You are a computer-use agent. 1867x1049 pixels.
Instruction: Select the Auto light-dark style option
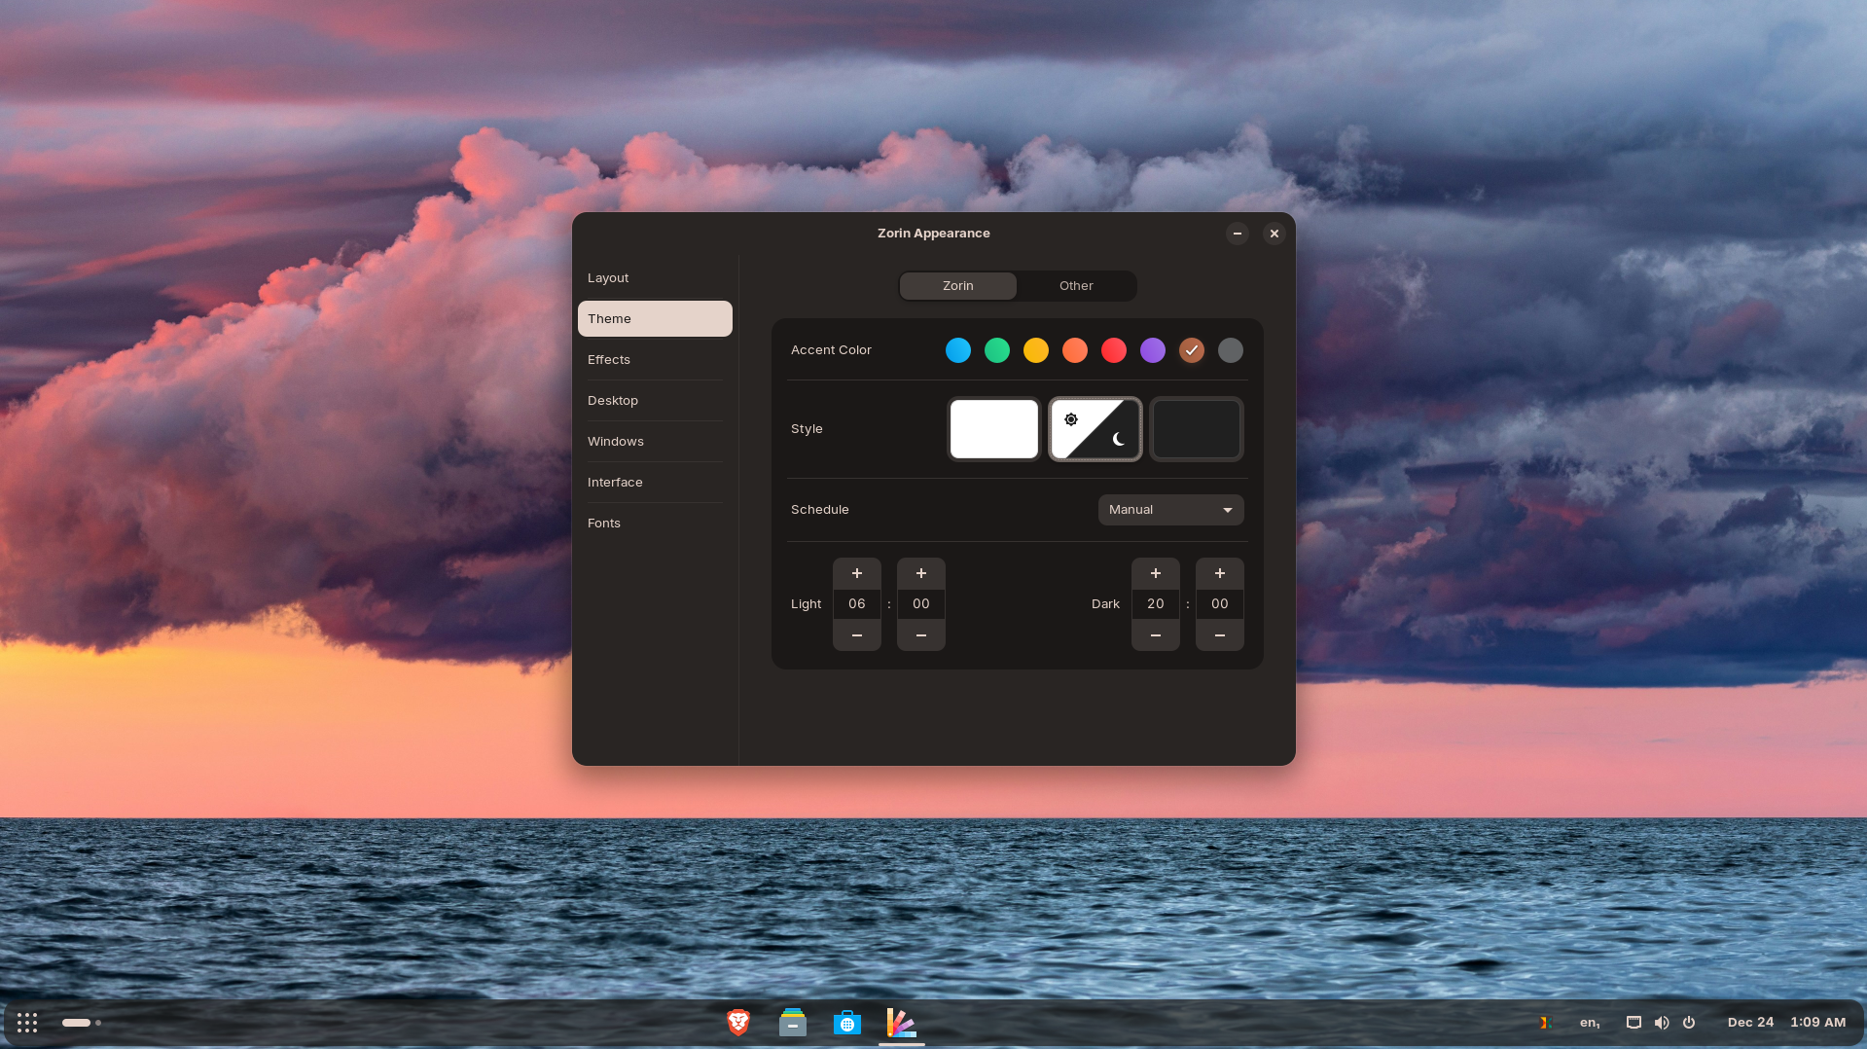(1095, 429)
